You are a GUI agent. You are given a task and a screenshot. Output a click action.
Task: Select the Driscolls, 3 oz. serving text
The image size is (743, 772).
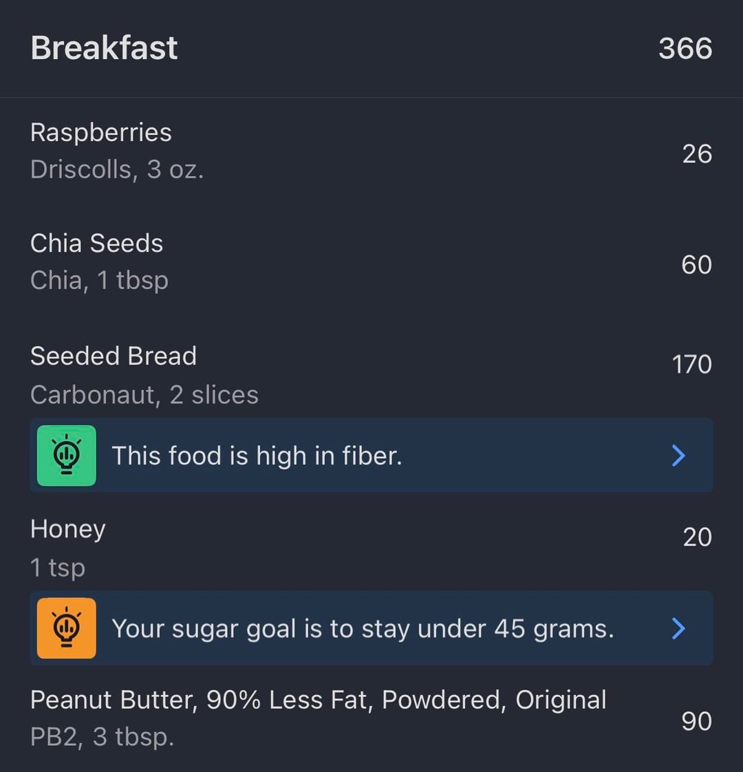click(117, 169)
